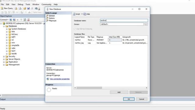Click the Owner input field
The width and height of the screenshot is (195, 110).
pos(122,24)
